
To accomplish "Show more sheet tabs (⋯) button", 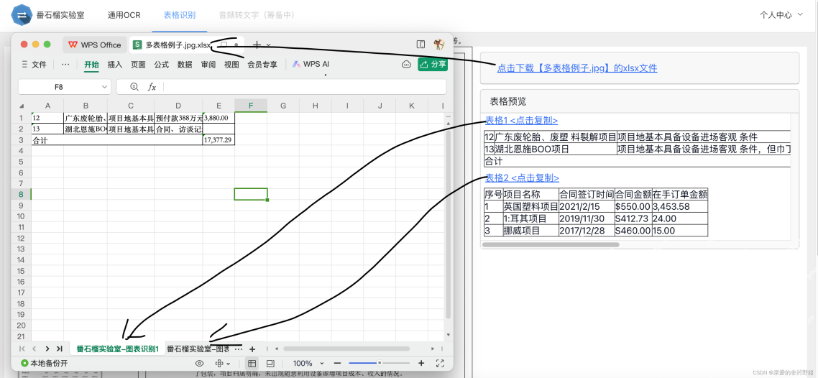I will coord(237,349).
